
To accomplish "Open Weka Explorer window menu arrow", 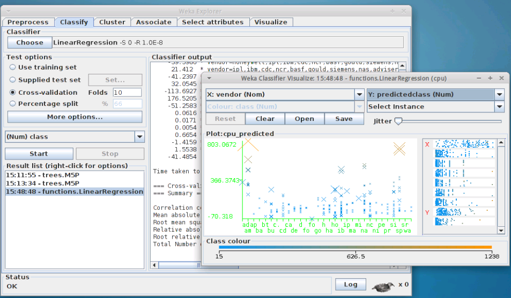I will click(x=9, y=11).
